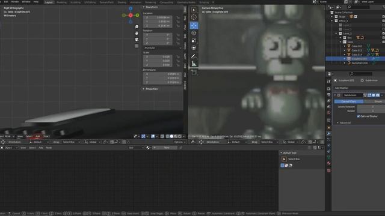Expand the Cube.013 item in outliner
Image resolution: width=385 pixels, height=216 pixels.
click(345, 50)
